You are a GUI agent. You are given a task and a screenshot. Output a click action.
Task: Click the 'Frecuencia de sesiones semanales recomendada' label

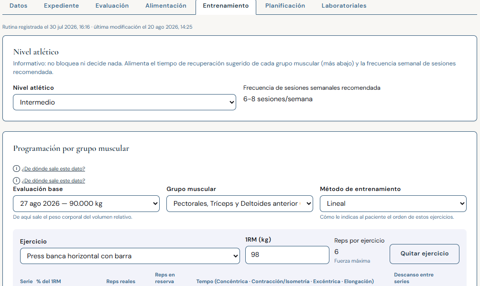click(x=312, y=88)
